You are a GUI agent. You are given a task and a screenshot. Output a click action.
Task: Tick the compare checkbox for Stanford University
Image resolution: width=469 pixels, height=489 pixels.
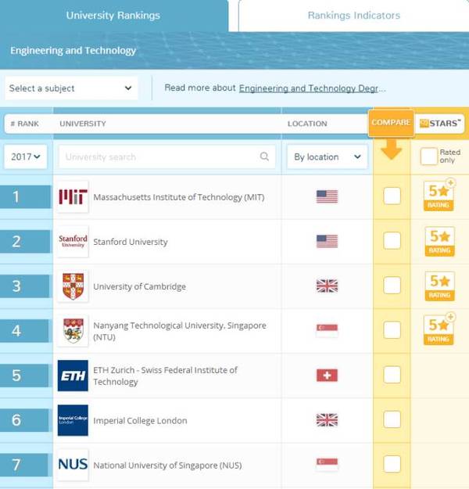click(392, 241)
